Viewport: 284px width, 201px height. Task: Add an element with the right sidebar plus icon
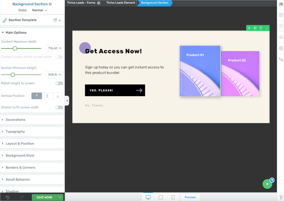pos(281,15)
